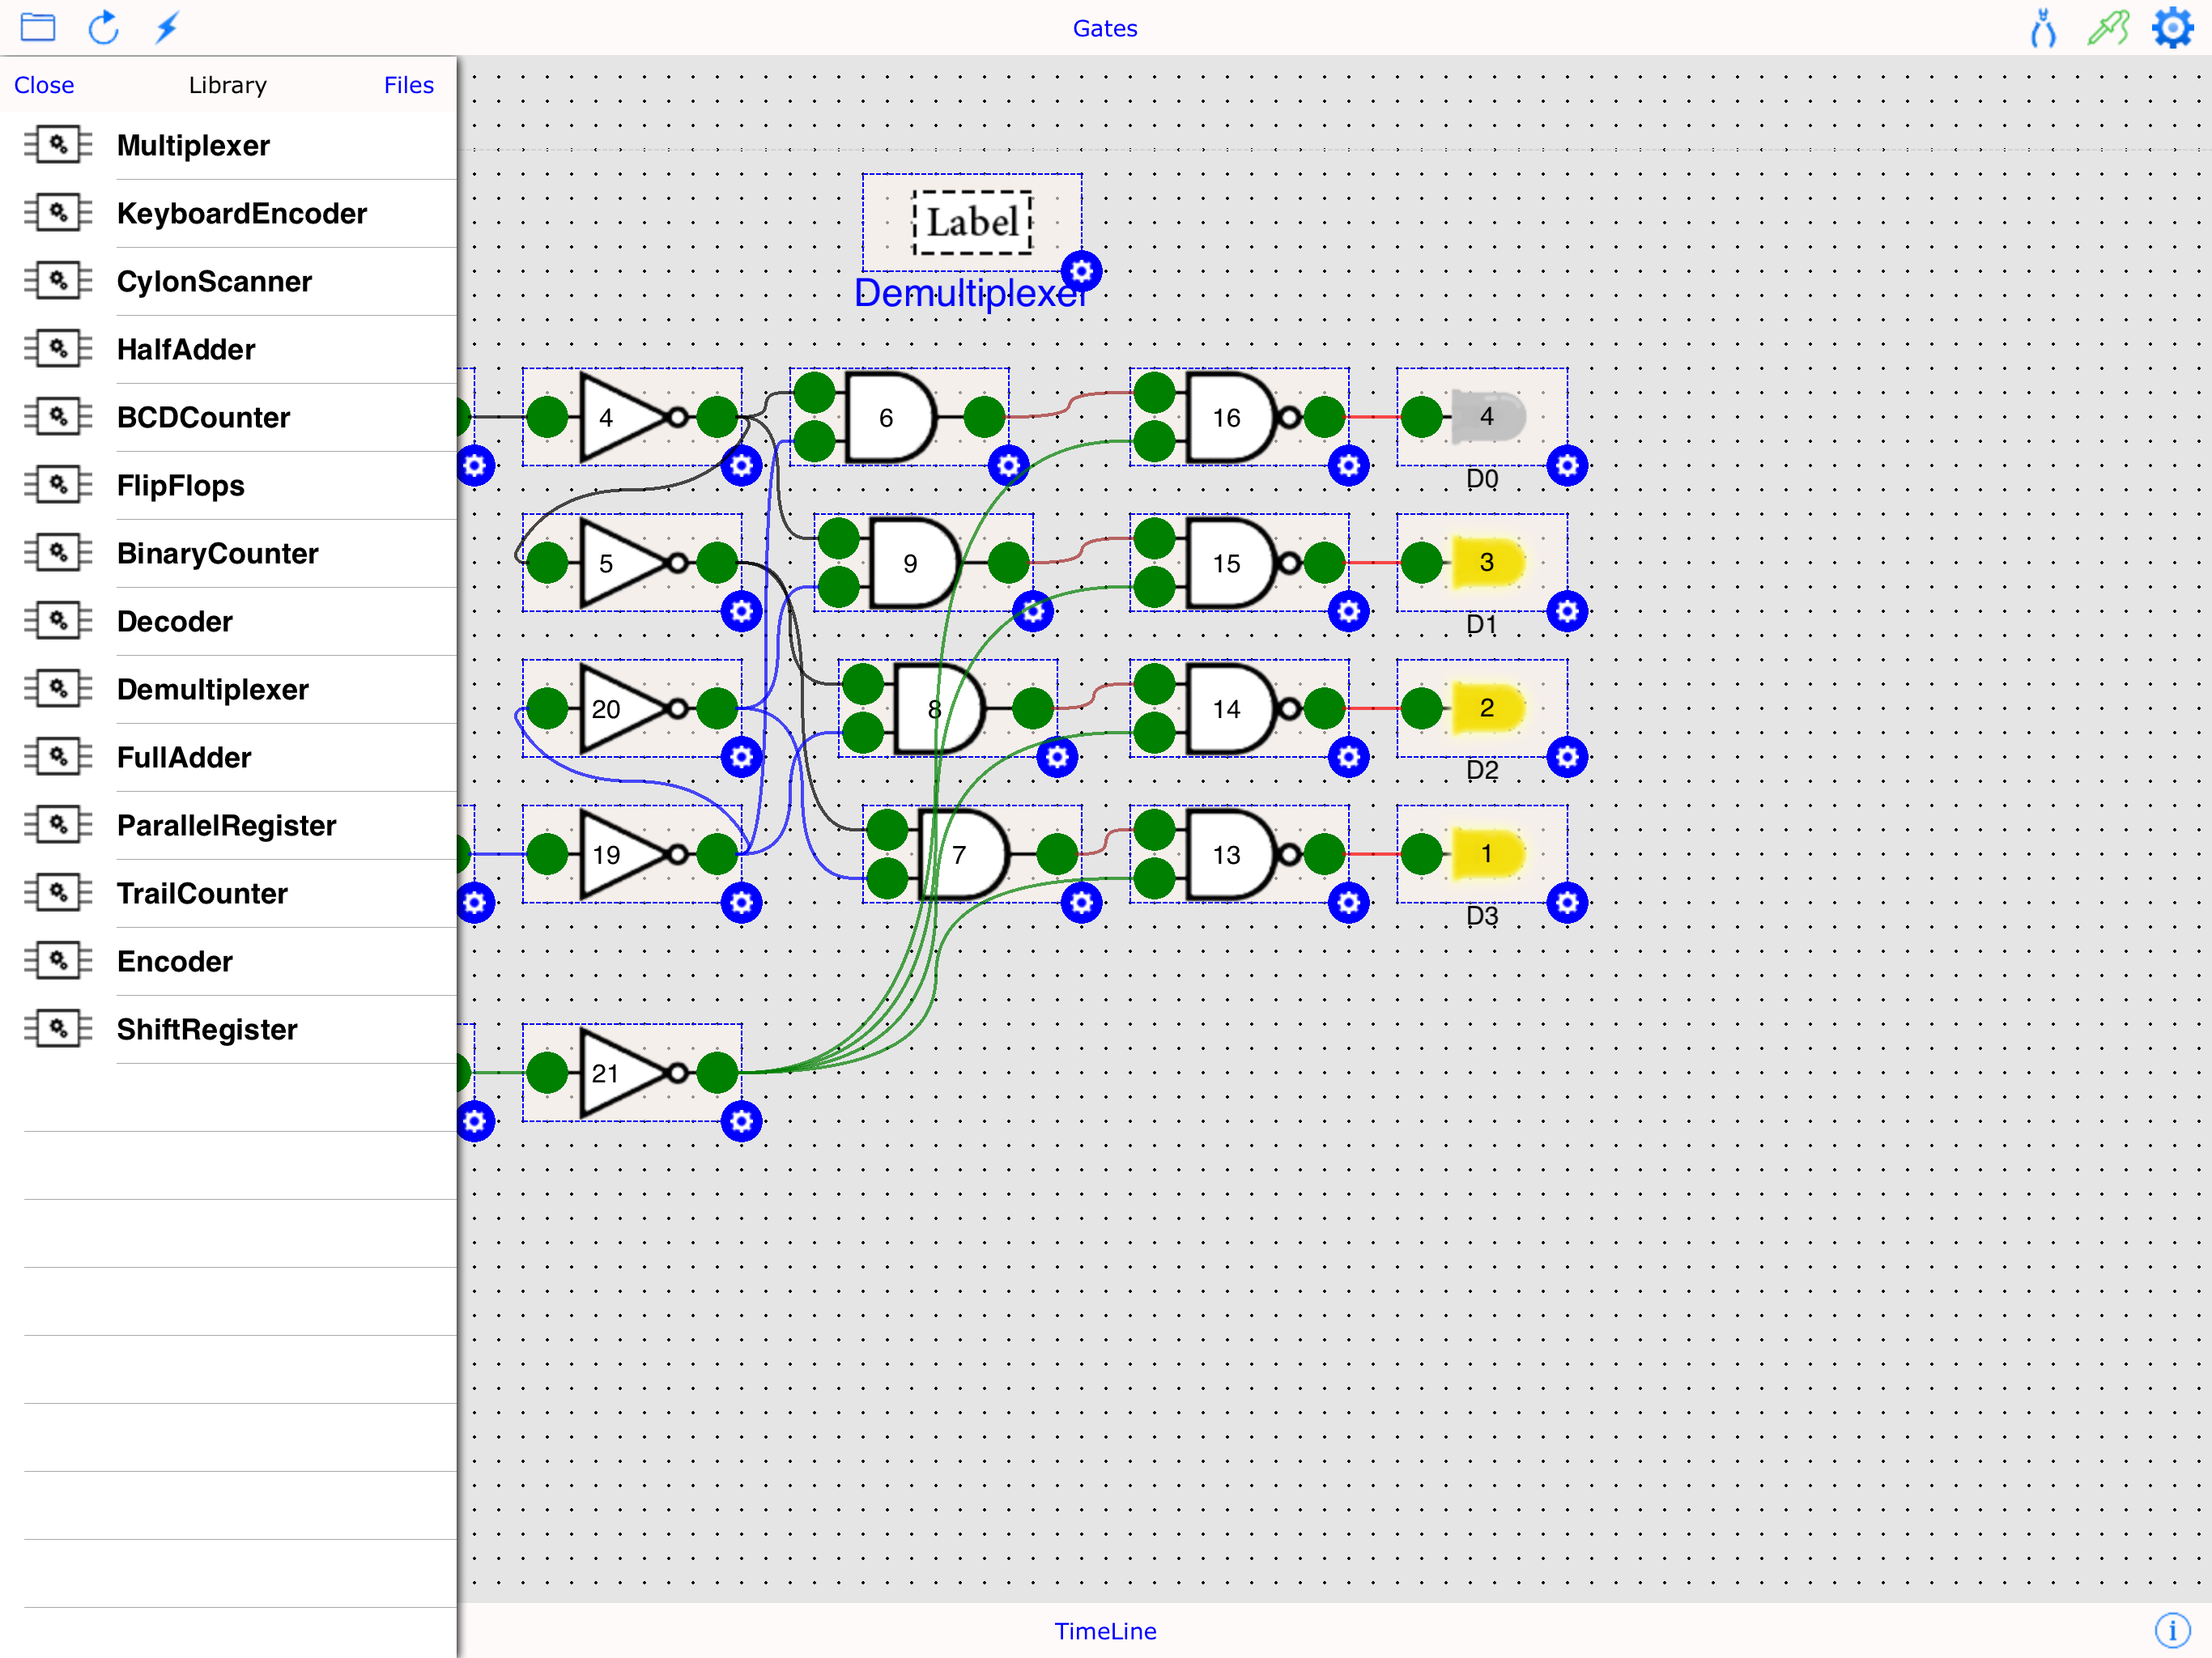The width and height of the screenshot is (2212, 1658).
Task: Open settings gear of AND gate 6
Action: point(1008,465)
